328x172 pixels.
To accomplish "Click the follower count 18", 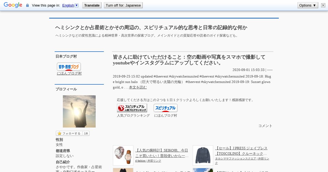I will click(x=86, y=134).
